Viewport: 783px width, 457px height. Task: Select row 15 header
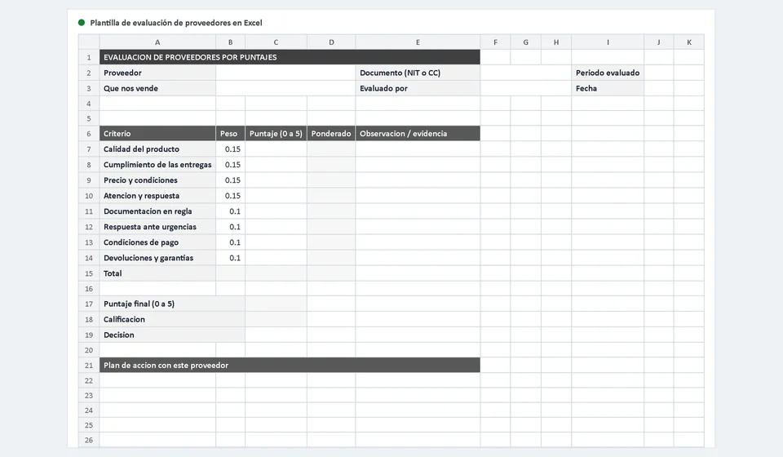(89, 273)
